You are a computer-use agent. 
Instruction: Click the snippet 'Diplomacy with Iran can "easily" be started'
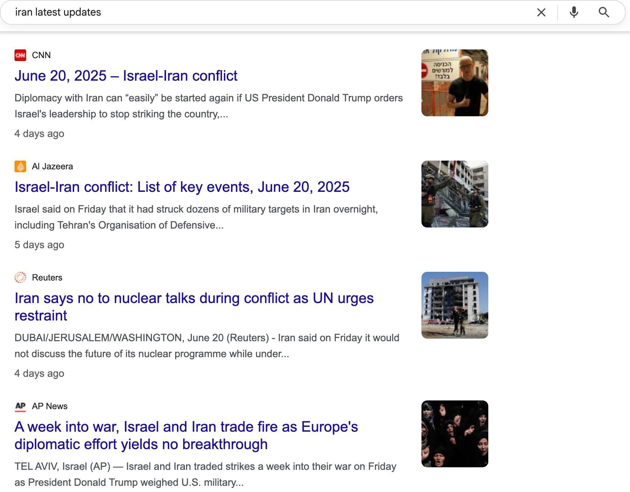pos(209,106)
